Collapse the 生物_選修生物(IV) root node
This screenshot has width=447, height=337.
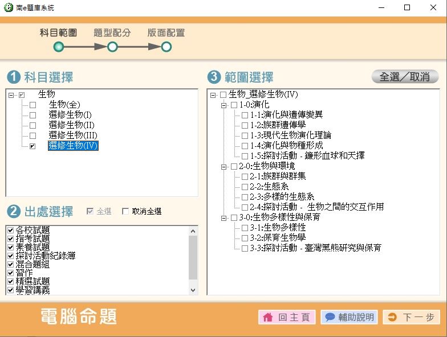point(213,95)
